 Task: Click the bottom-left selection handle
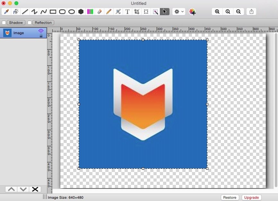79,168
